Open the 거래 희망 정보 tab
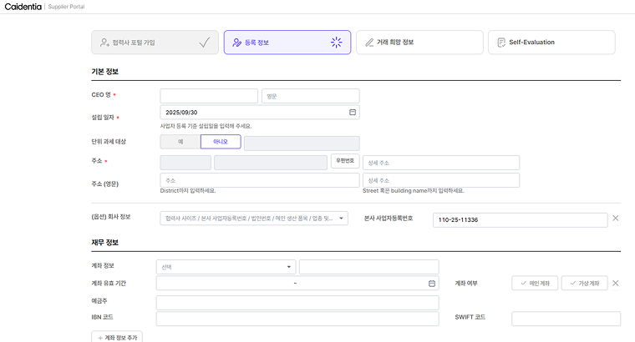This screenshot has height=342, width=635. click(419, 43)
